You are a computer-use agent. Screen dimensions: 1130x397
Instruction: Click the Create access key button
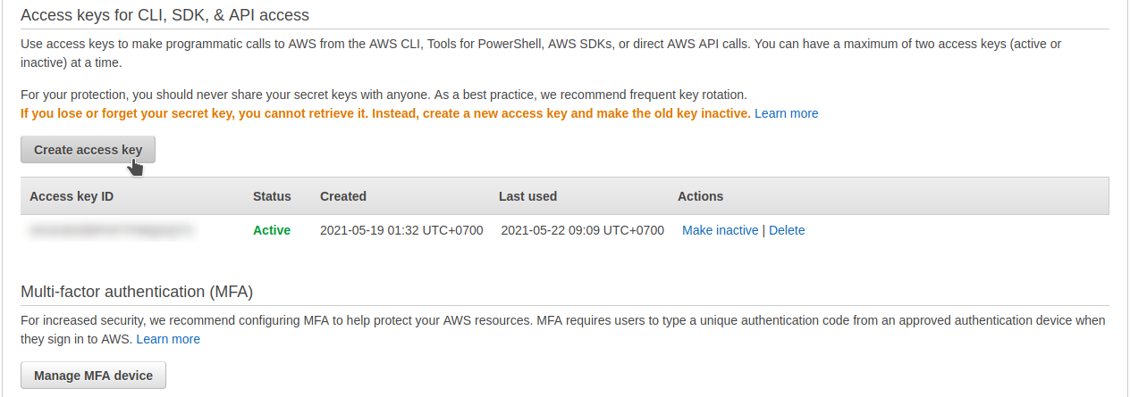88,150
